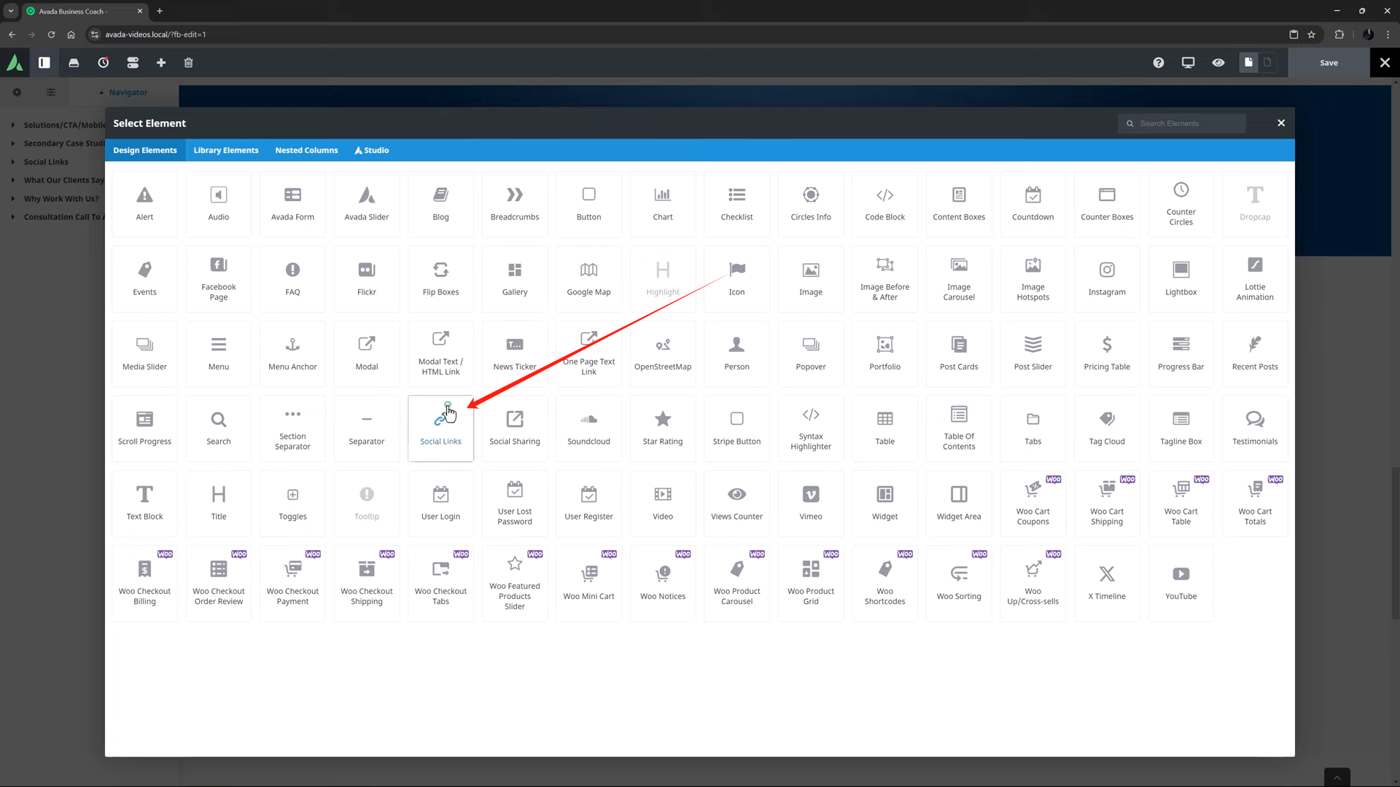
Task: Toggle desktop responsive view icon
Action: tap(1188, 63)
